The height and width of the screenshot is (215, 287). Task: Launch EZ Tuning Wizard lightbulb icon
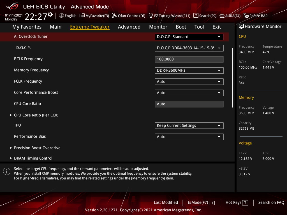151,16
